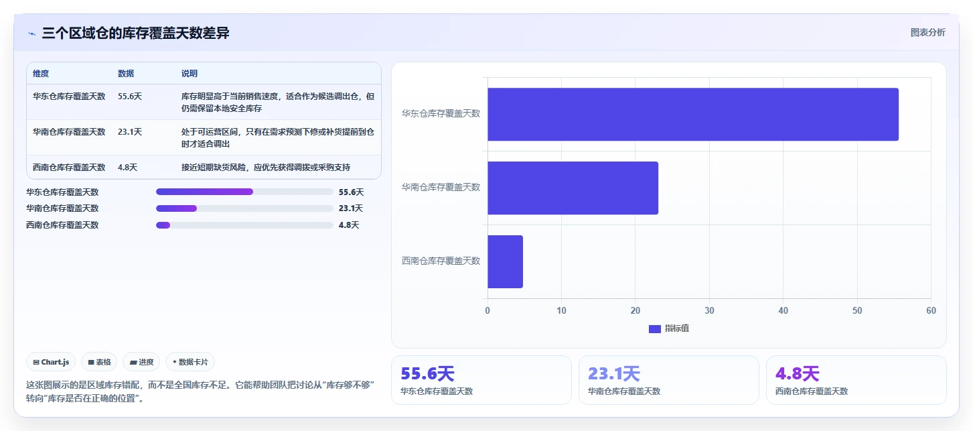Click progress value 4.8天
The image size is (973, 431).
(x=349, y=225)
